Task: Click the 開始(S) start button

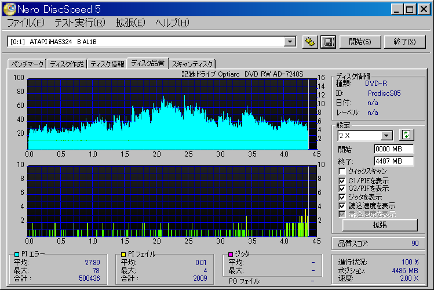Action: click(360, 42)
